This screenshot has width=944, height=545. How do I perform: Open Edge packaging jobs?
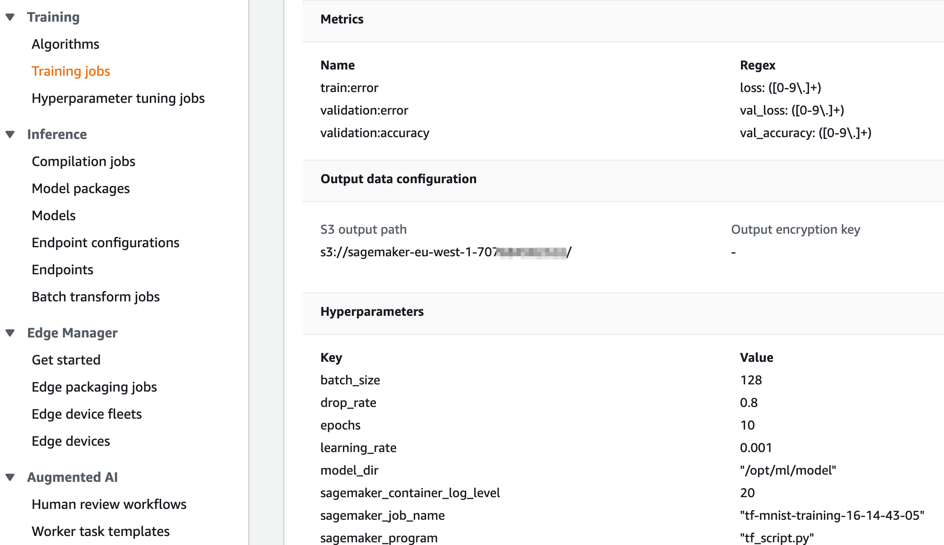coord(94,387)
